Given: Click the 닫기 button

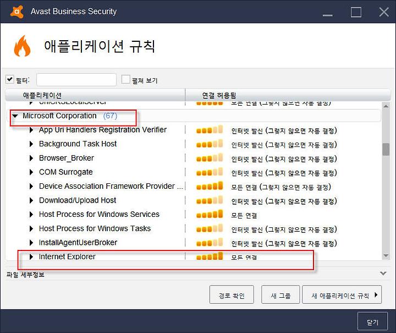Looking at the screenshot, I should [x=372, y=321].
